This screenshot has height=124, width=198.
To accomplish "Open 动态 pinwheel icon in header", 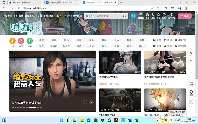I will 153,16.
